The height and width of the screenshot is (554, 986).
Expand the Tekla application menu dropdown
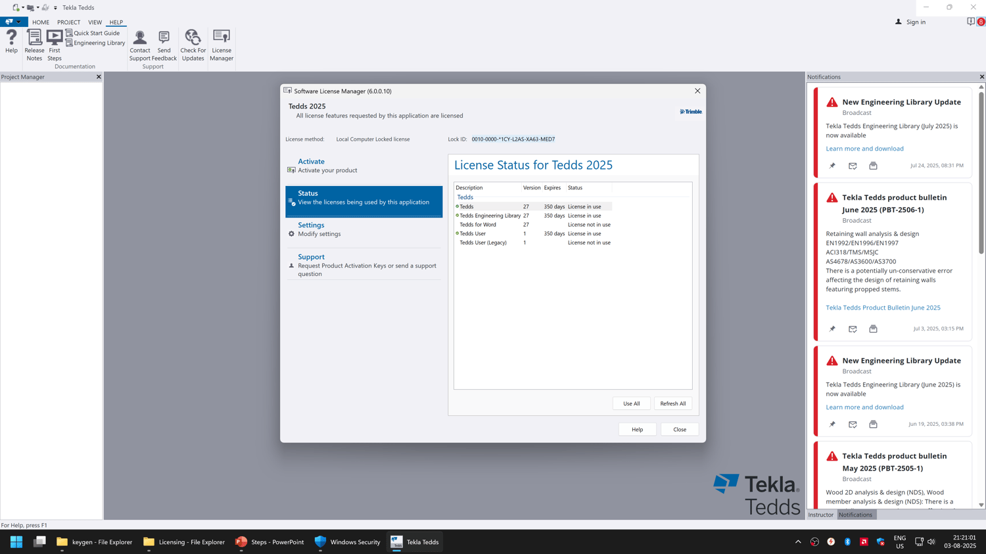tap(13, 22)
